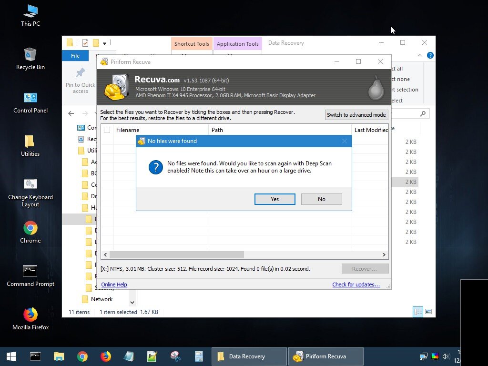Screen dimensions: 488x366
Task: Switch Explorer to large icons view
Action: coord(428,312)
